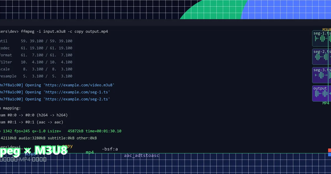Click the ffmpeg -i input.m3u8 command line

(x=54, y=31)
